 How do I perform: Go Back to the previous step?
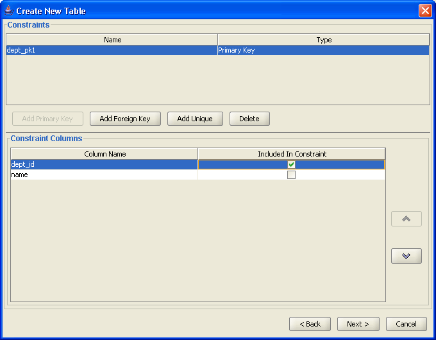(x=310, y=324)
